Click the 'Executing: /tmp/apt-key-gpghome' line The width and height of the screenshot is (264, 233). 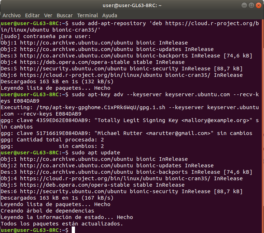point(130,111)
